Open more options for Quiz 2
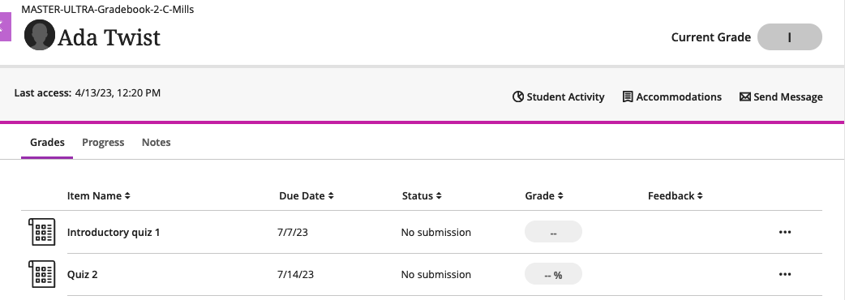The width and height of the screenshot is (845, 300). pyautogui.click(x=785, y=274)
